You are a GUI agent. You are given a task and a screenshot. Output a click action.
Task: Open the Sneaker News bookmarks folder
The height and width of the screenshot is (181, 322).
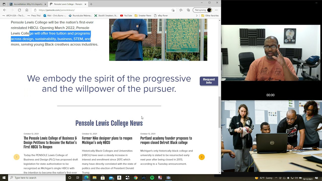point(143,16)
